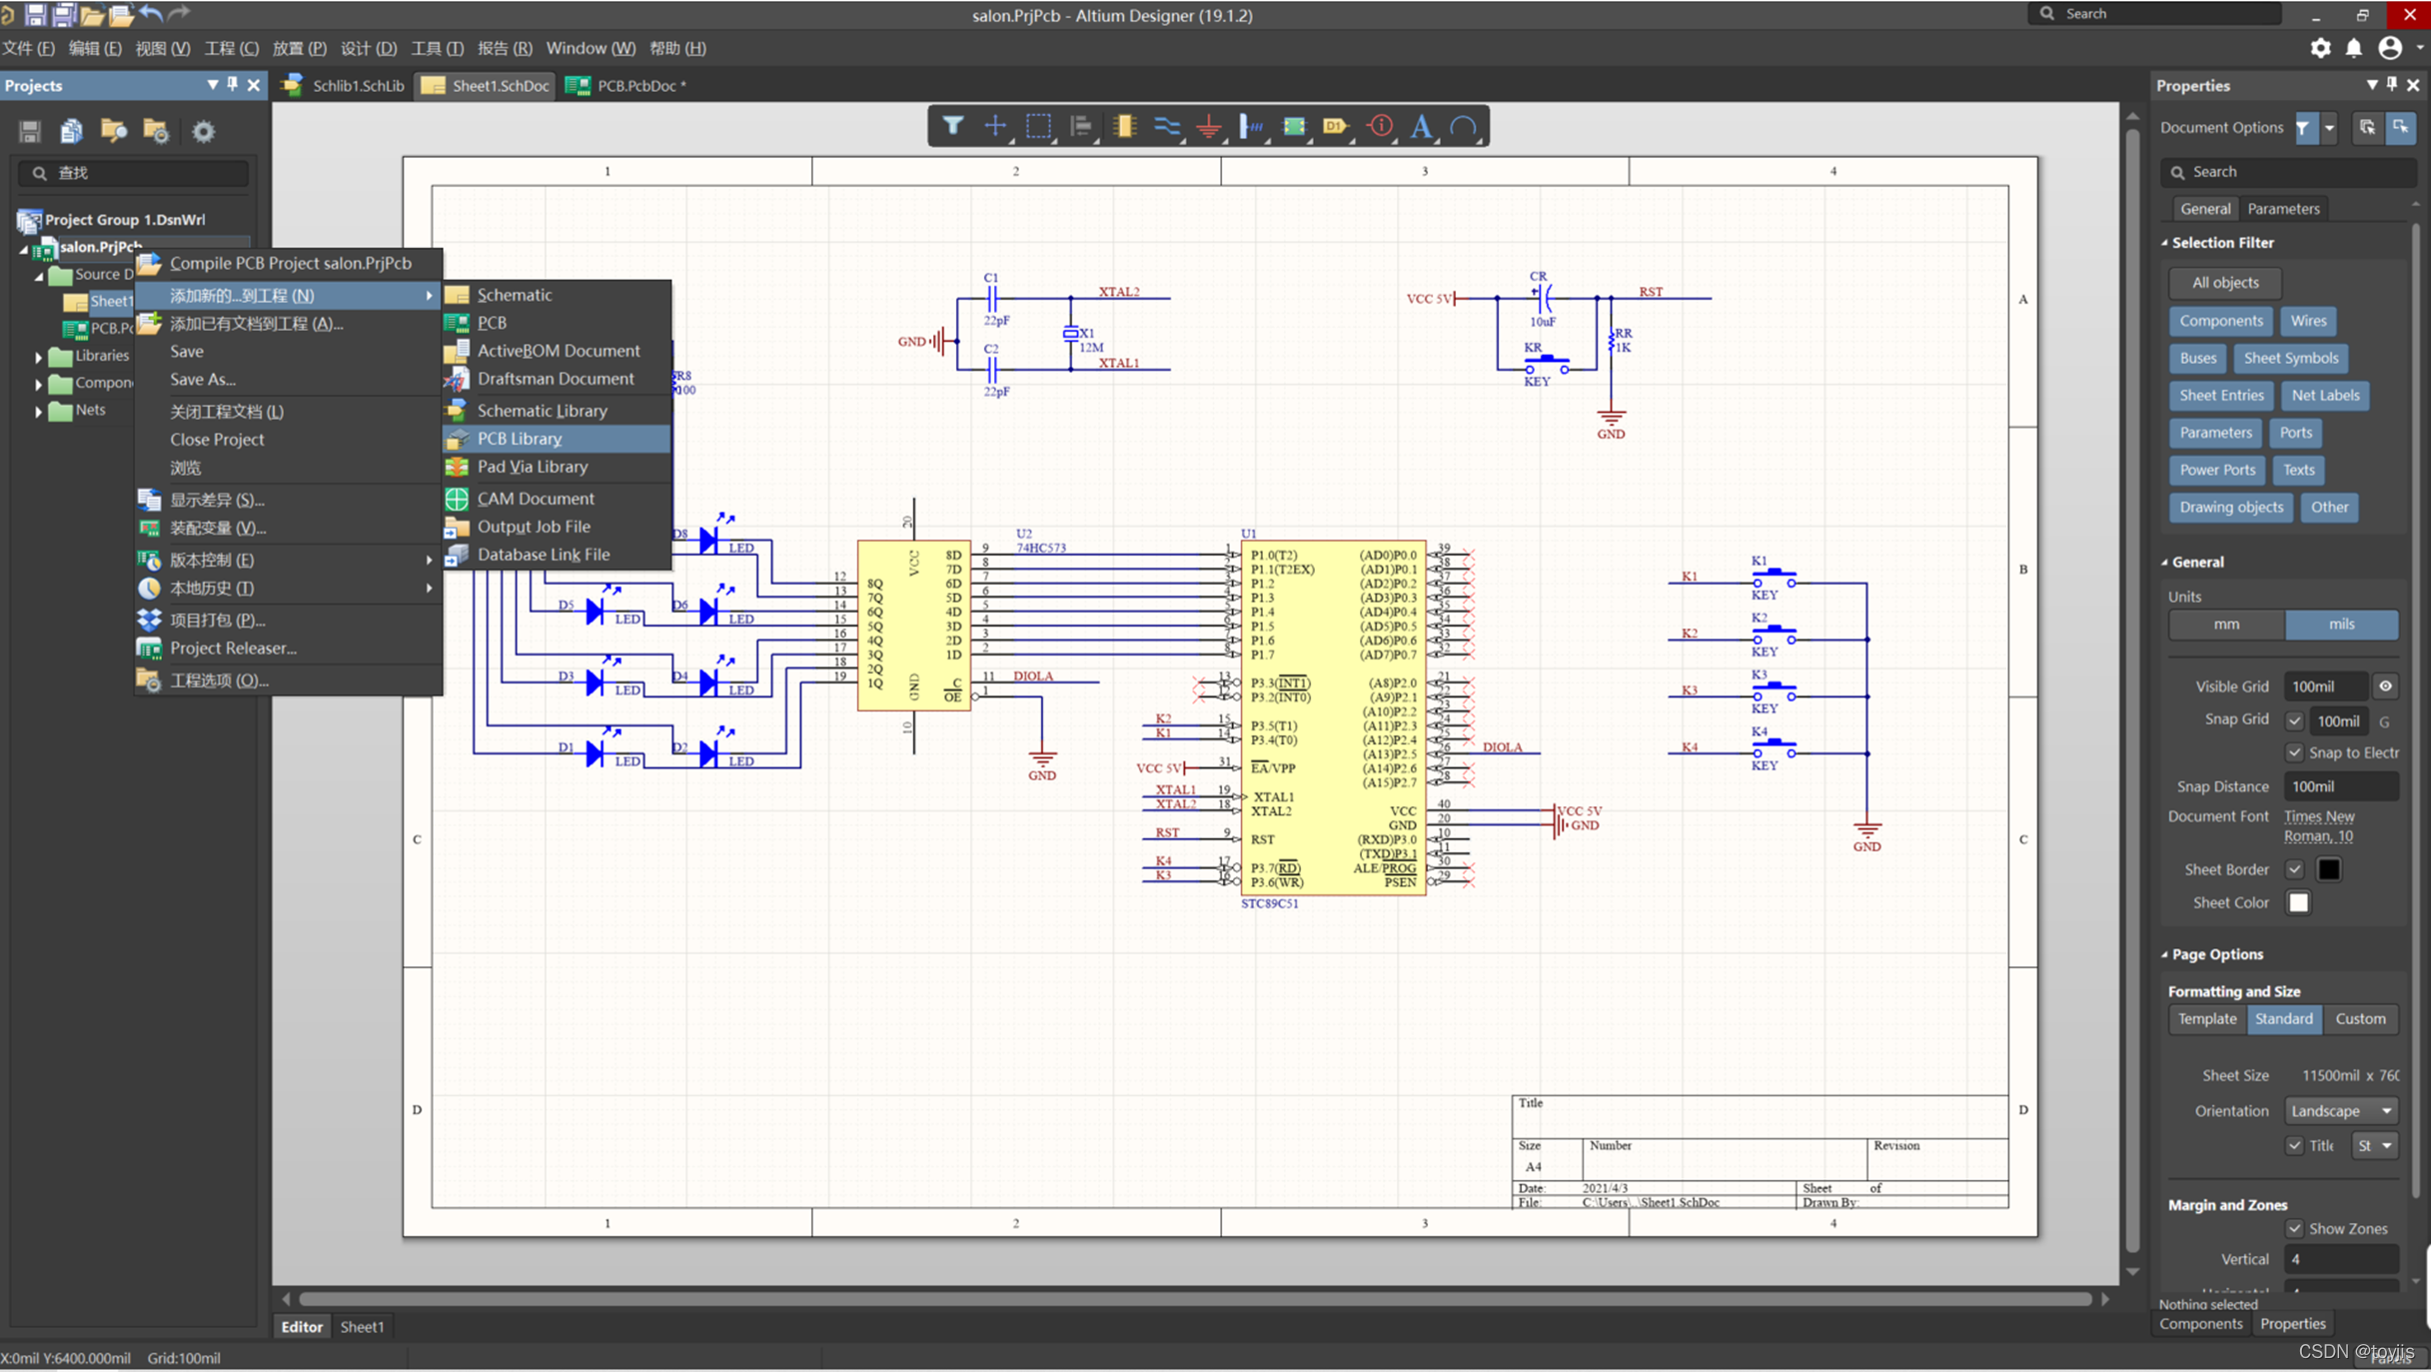The image size is (2431, 1372).
Task: Uncheck the Snap Grid checkbox
Action: [x=2294, y=720]
